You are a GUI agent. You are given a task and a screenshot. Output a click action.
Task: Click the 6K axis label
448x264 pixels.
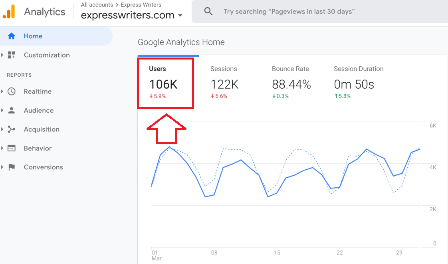[x=433, y=126]
